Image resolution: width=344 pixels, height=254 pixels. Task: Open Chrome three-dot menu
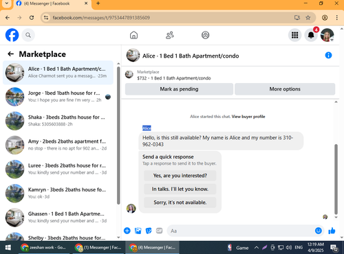[x=336, y=18]
